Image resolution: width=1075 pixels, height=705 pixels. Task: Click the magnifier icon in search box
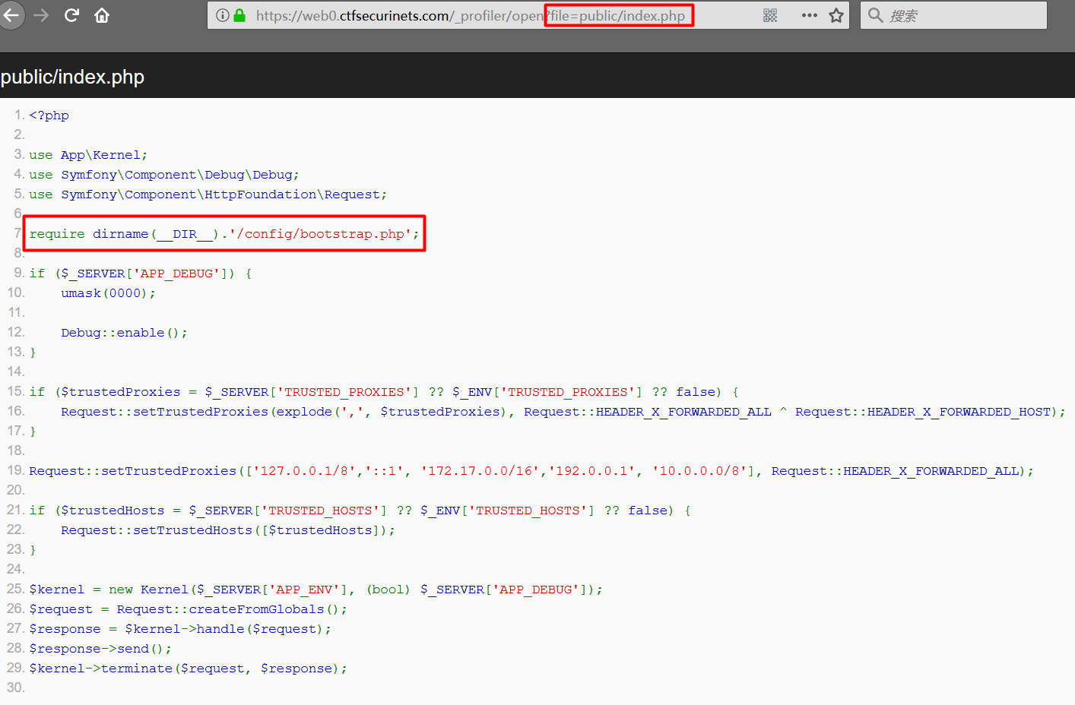(x=876, y=15)
